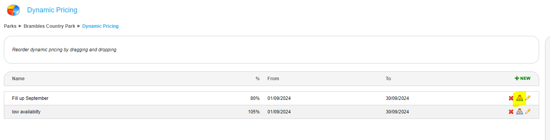Select the low availabilty row name
The image size is (550, 140).
point(26,112)
